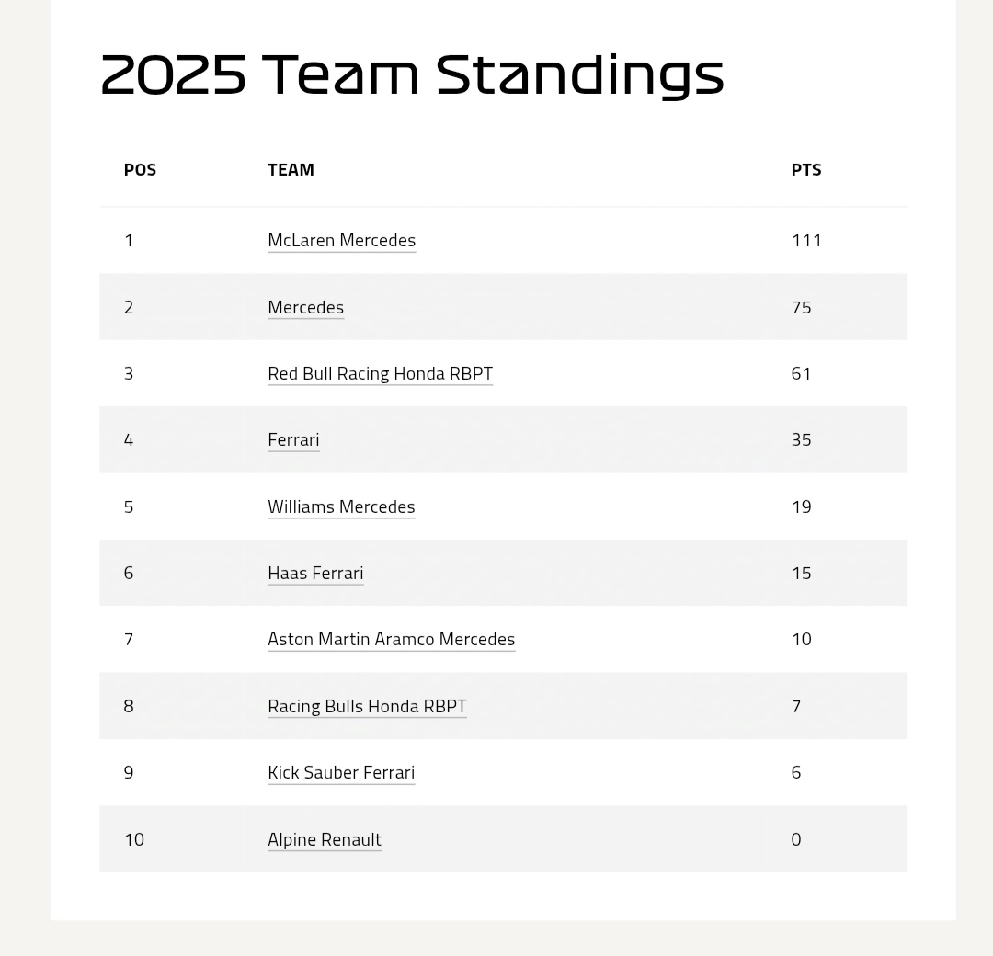Open the Mercedes team link
This screenshot has height=956, width=993.
point(306,308)
